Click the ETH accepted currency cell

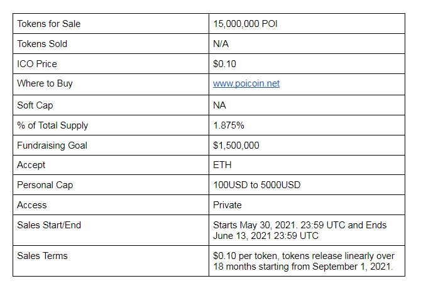[307, 165]
